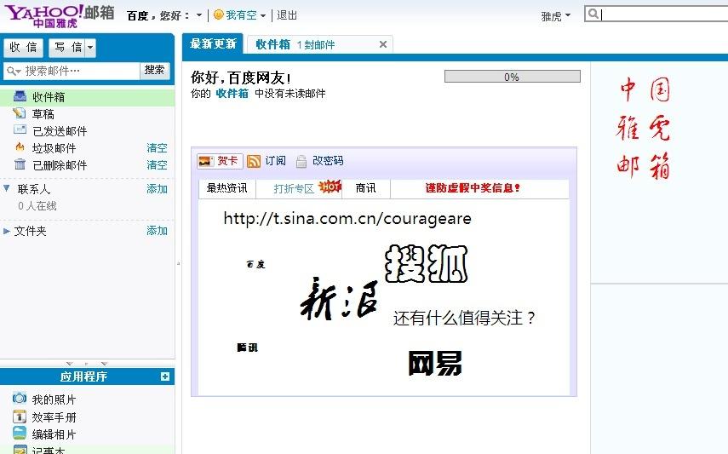Click 添加 next to 联系人
This screenshot has width=728, height=454.
click(157, 188)
